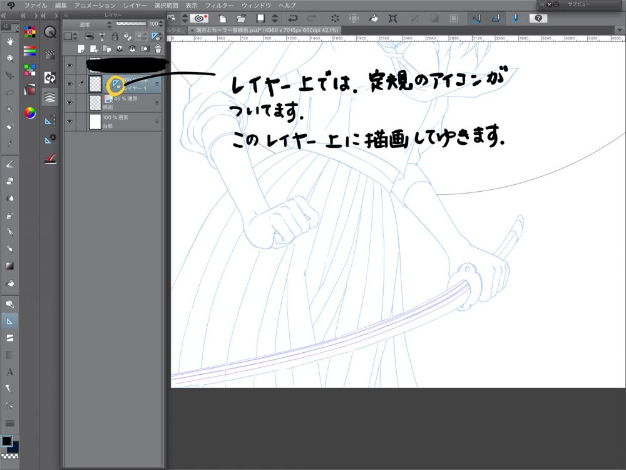Image resolution: width=626 pixels, height=470 pixels.
Task: Select the Airbrush tool
Action: [9, 215]
